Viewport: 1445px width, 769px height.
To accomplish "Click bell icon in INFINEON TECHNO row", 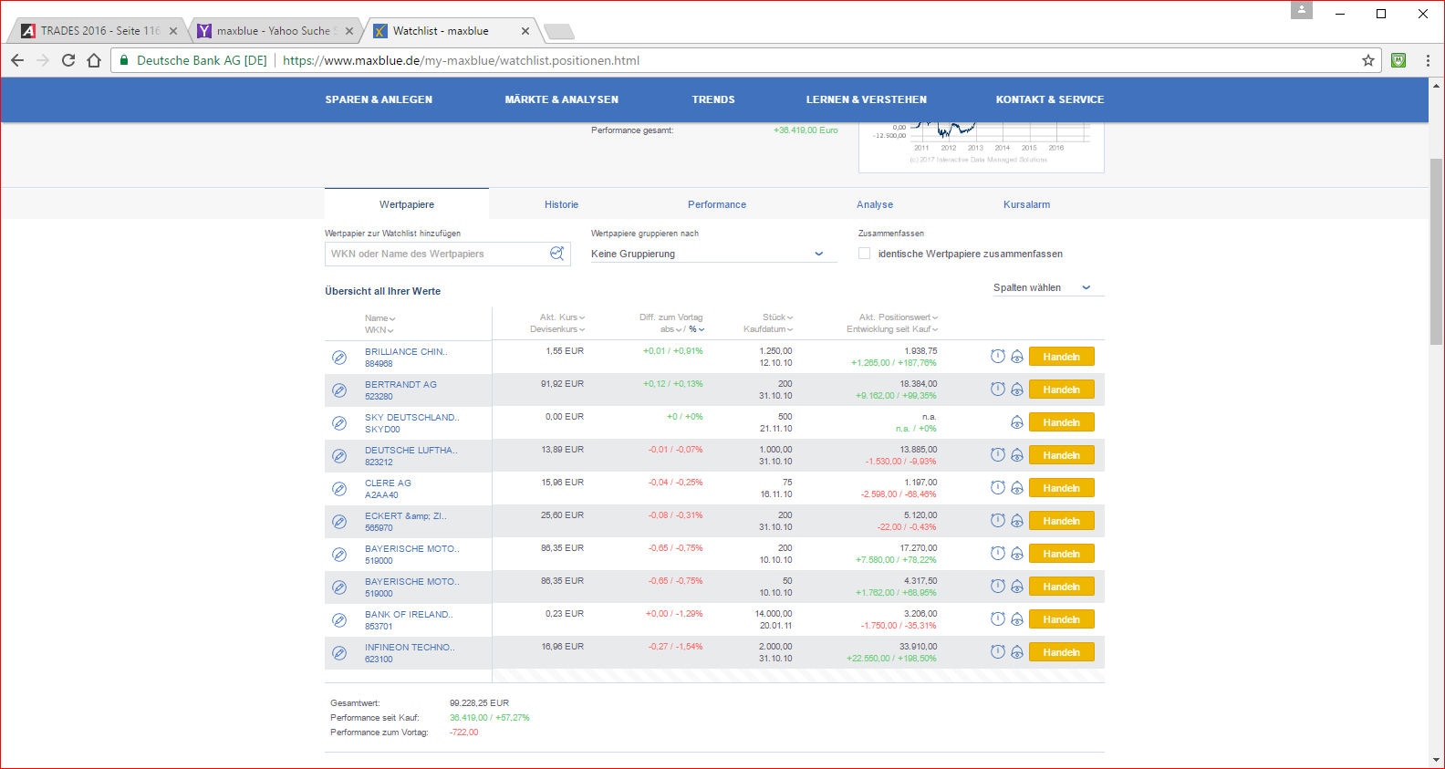I will [x=1016, y=652].
